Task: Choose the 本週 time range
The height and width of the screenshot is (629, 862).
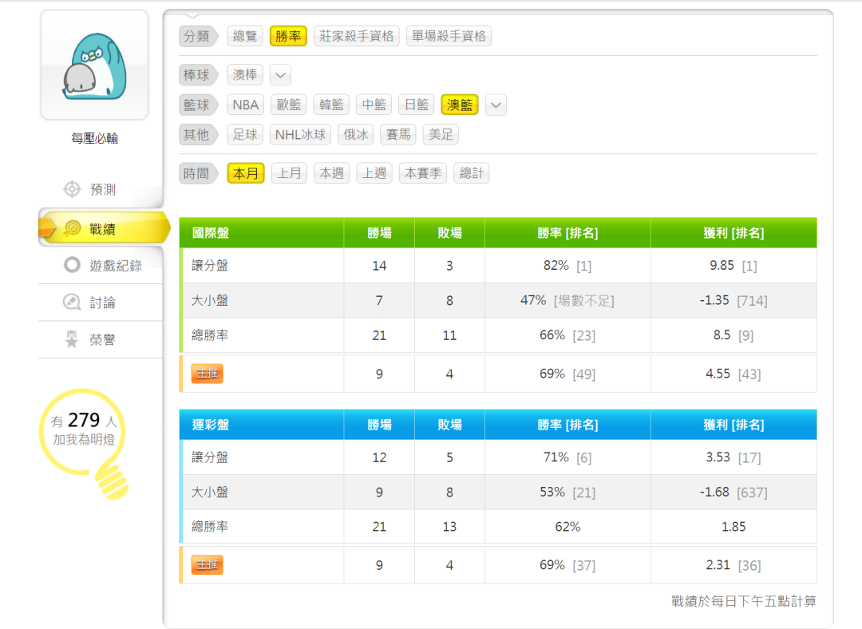Action: [x=331, y=173]
